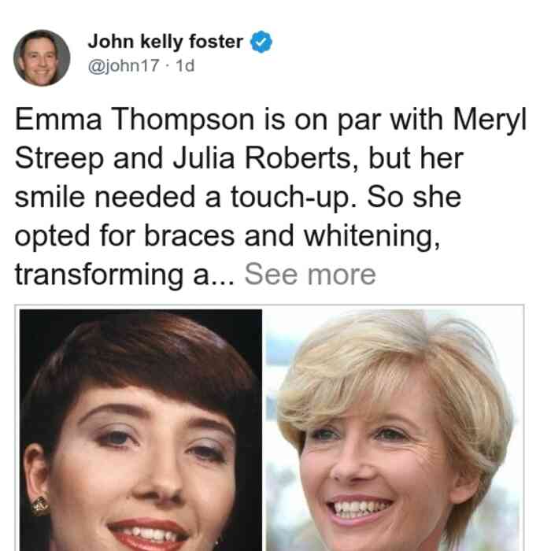
Task: Open the dark-haired woman photo on left
Action: coord(141,430)
